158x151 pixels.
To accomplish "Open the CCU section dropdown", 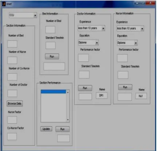I will point(23,15).
